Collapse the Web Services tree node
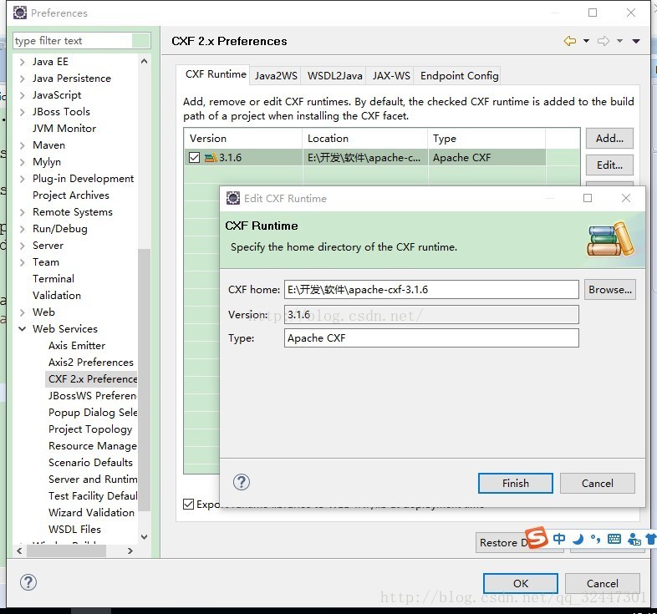This screenshot has height=614, width=657. 22,329
